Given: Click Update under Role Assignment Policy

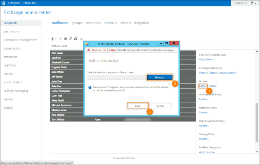Looking at the screenshot, I should [204, 126].
